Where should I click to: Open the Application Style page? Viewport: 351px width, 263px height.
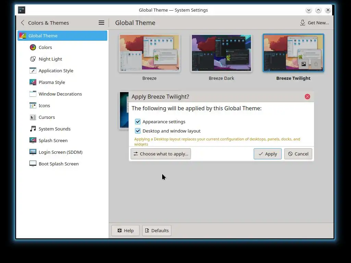coord(62,71)
